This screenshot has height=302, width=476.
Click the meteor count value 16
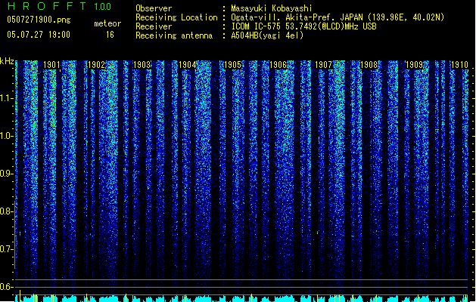[110, 35]
